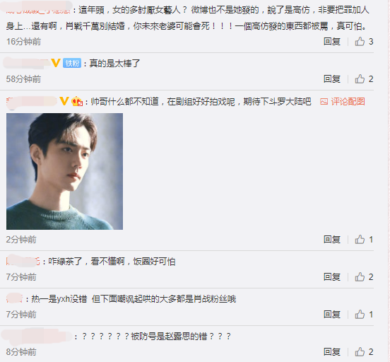Viewport: 390px width, 362px height.
Task: Like the comment mentioning yxh
Action: click(x=364, y=315)
